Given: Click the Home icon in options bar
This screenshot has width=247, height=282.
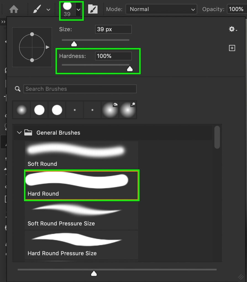Looking at the screenshot, I should pos(14,9).
